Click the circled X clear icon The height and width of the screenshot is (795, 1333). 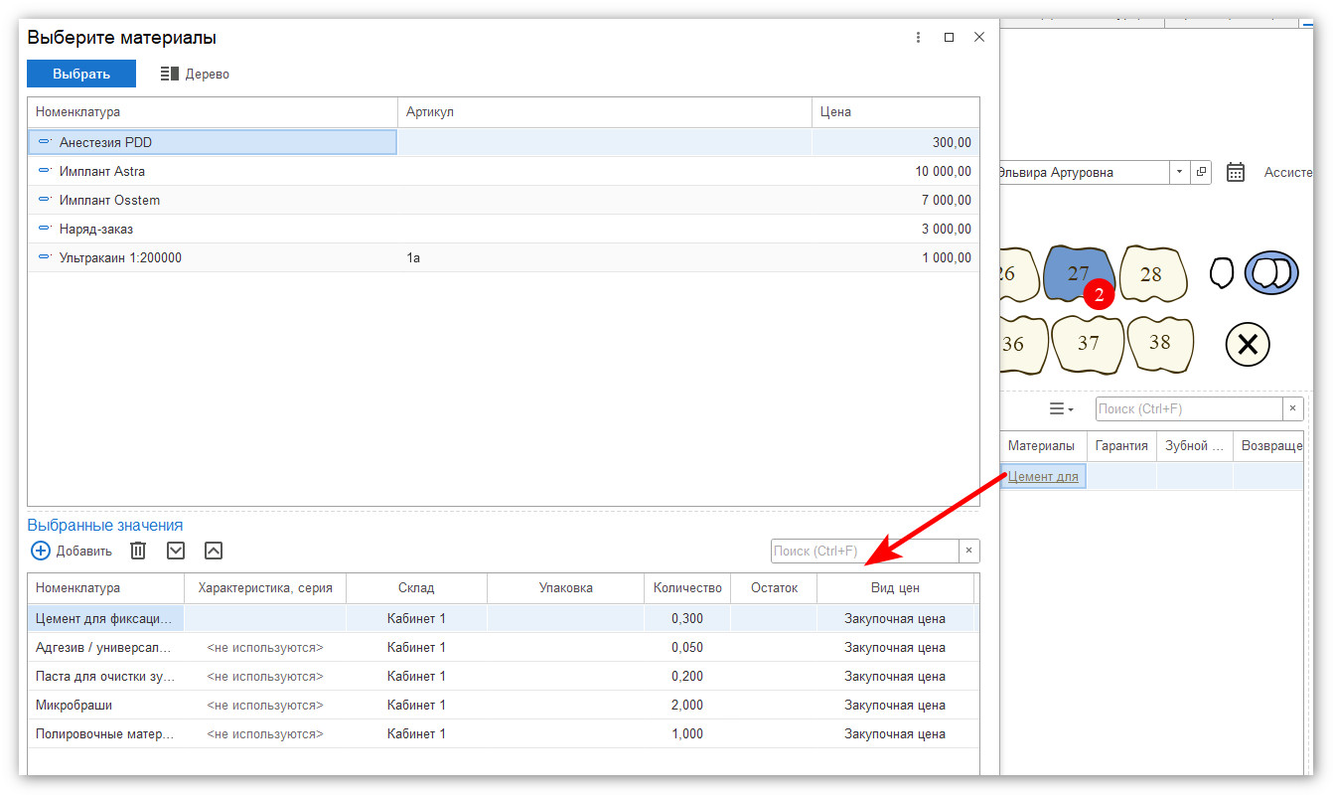tap(1249, 345)
